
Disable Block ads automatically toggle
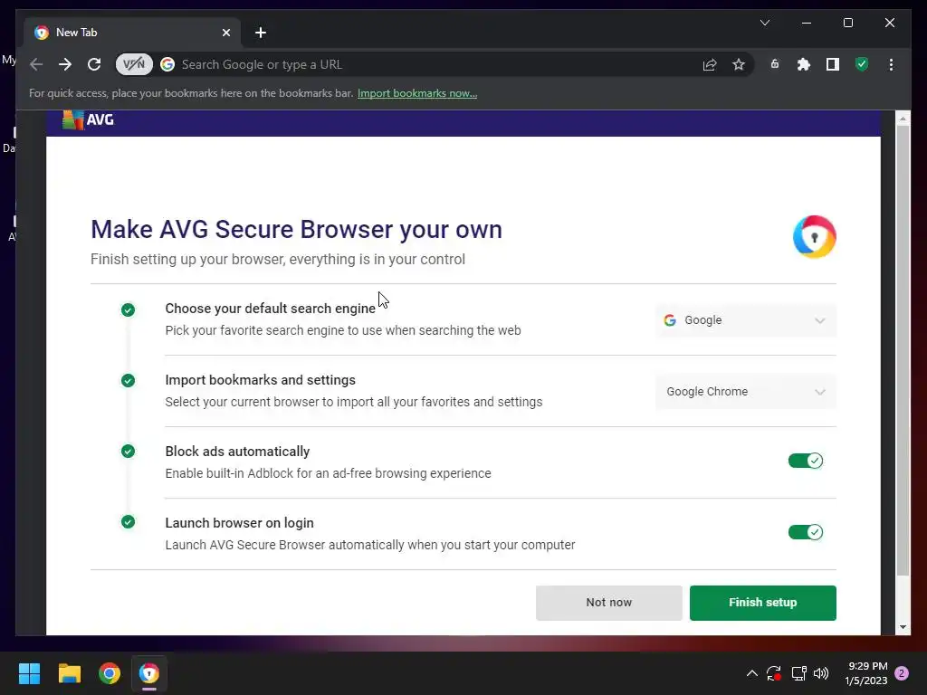(805, 461)
